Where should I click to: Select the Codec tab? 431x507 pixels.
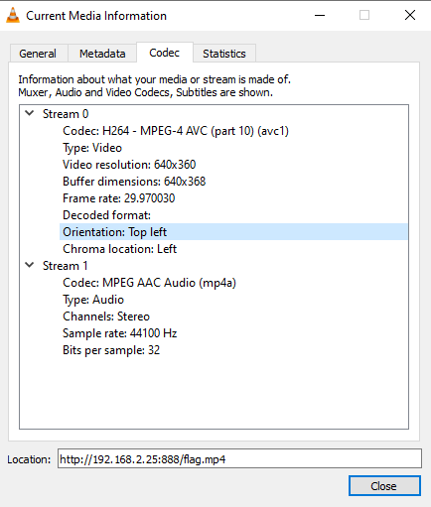click(x=165, y=53)
